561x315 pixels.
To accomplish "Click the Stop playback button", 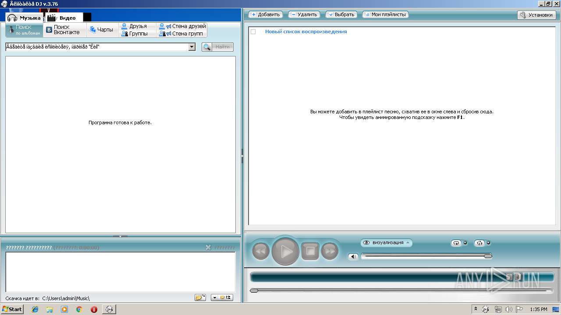I will pos(310,251).
